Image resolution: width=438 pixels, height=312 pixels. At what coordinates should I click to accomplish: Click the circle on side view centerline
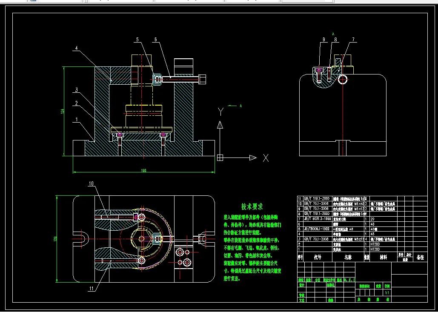(343, 79)
